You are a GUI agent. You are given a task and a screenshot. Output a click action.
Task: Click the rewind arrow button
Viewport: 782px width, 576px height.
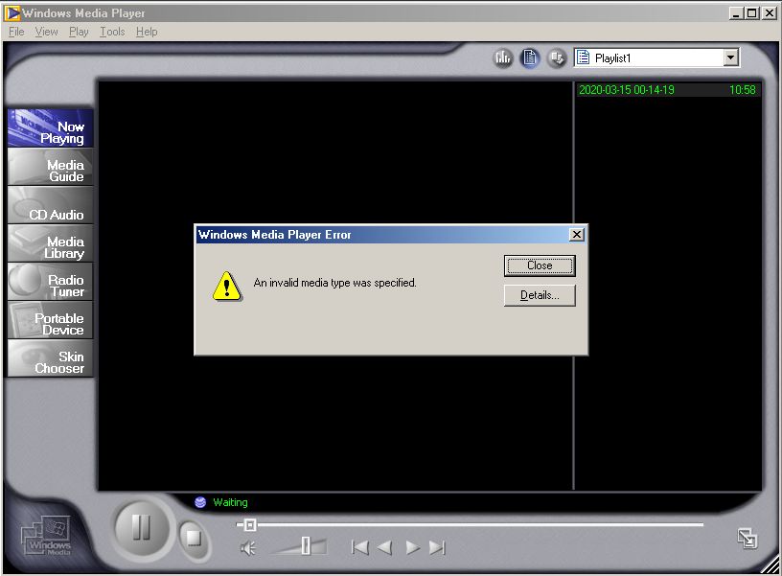(385, 547)
